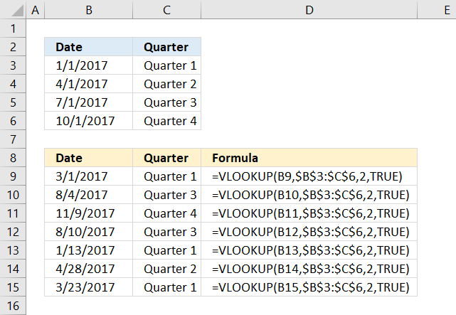456x315 pixels.
Task: Select the cell with date 3/23/2017
Action: [x=89, y=287]
